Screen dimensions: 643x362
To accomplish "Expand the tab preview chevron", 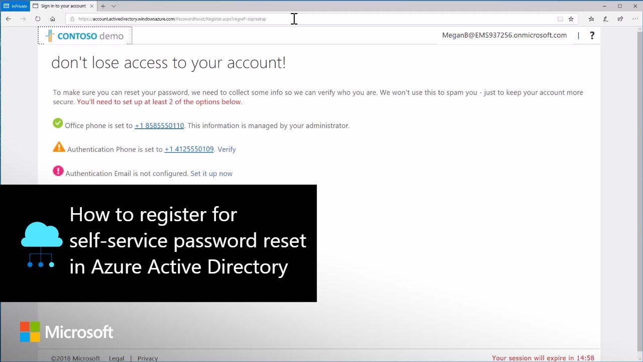I will (x=114, y=6).
